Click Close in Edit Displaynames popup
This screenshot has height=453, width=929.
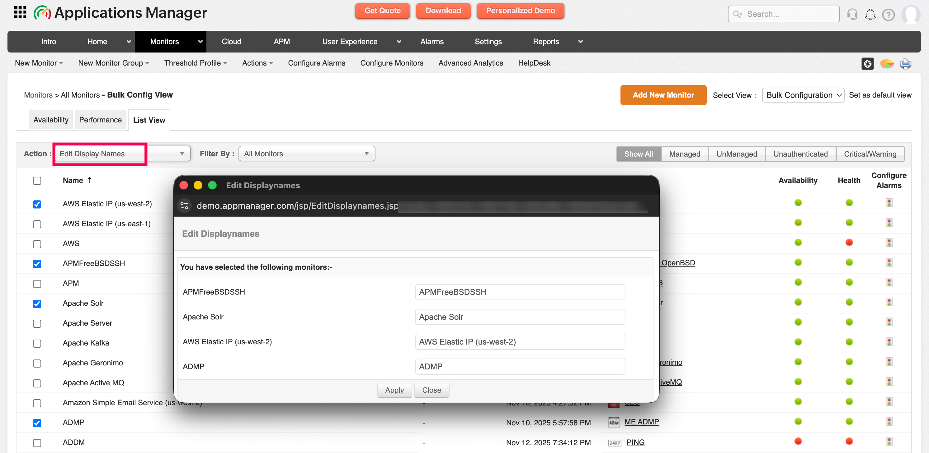(x=431, y=390)
